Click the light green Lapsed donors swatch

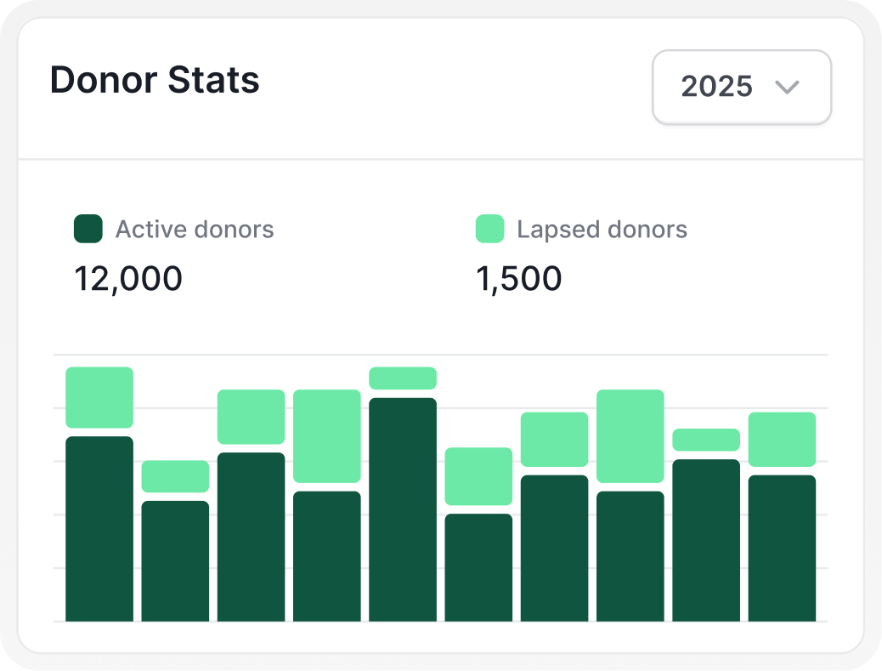[490, 229]
